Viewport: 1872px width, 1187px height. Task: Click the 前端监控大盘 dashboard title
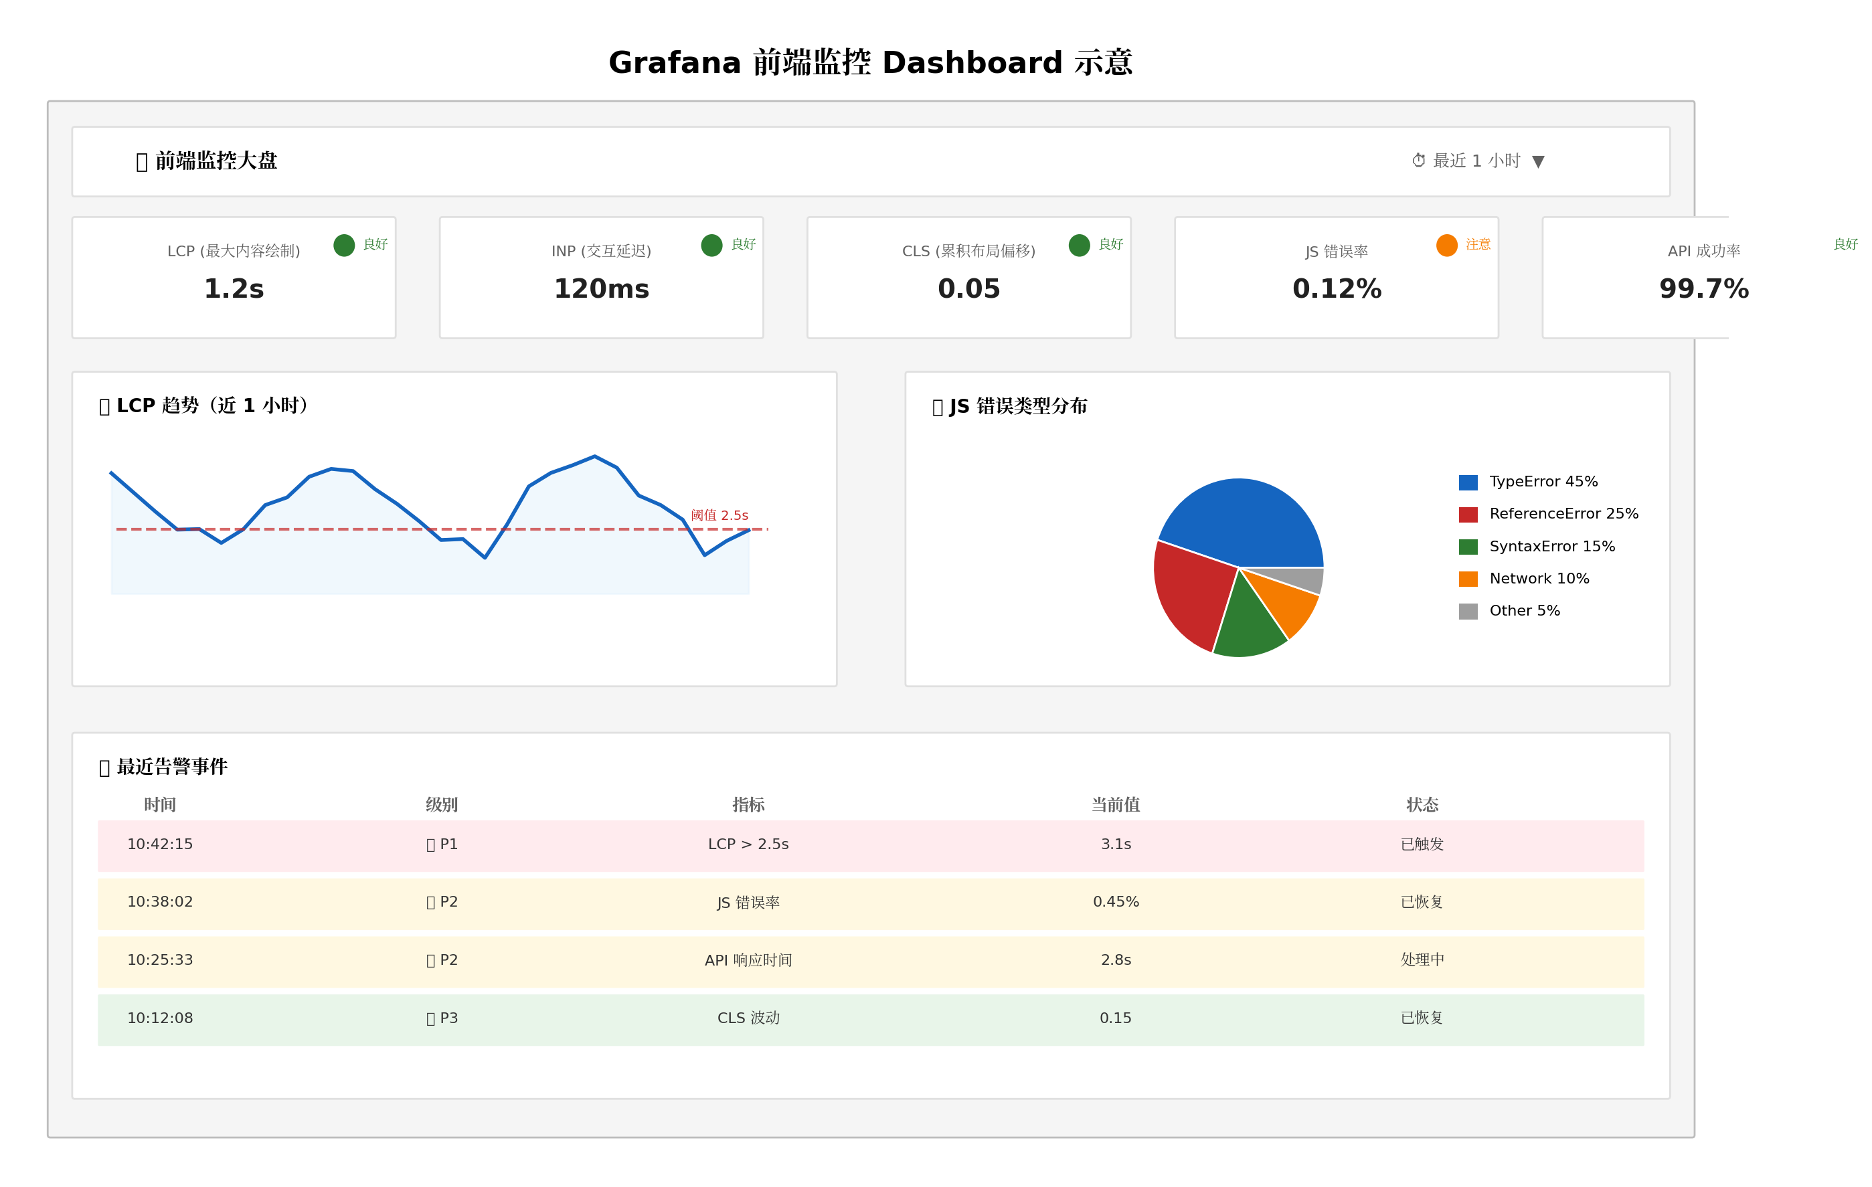[x=216, y=161]
